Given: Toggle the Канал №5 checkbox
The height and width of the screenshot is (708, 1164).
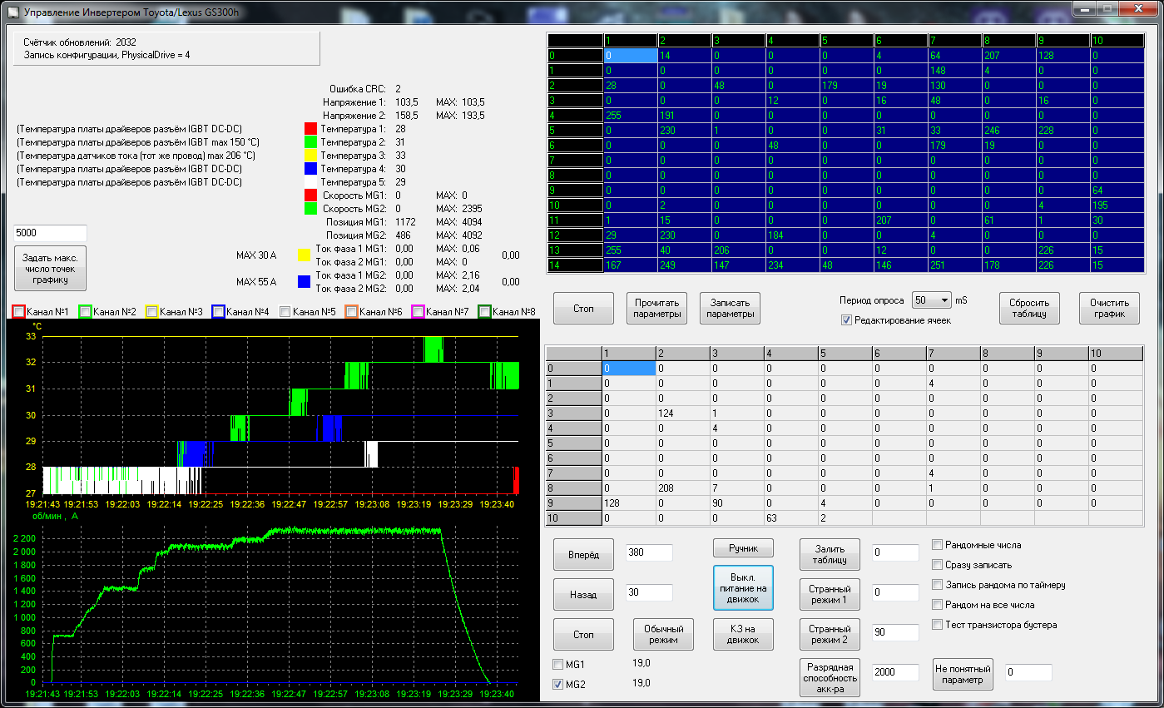Looking at the screenshot, I should click(x=285, y=312).
